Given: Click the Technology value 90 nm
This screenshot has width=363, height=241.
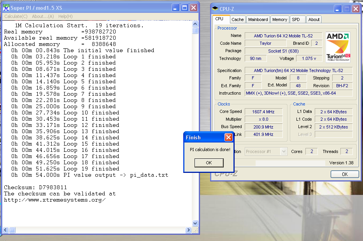Looking at the screenshot, I should pos(256,58).
